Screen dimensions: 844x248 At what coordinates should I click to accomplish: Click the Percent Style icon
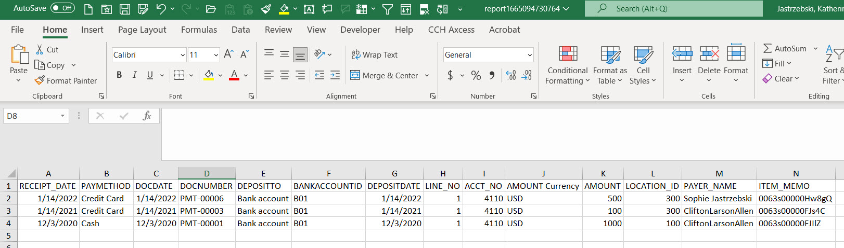coord(476,75)
